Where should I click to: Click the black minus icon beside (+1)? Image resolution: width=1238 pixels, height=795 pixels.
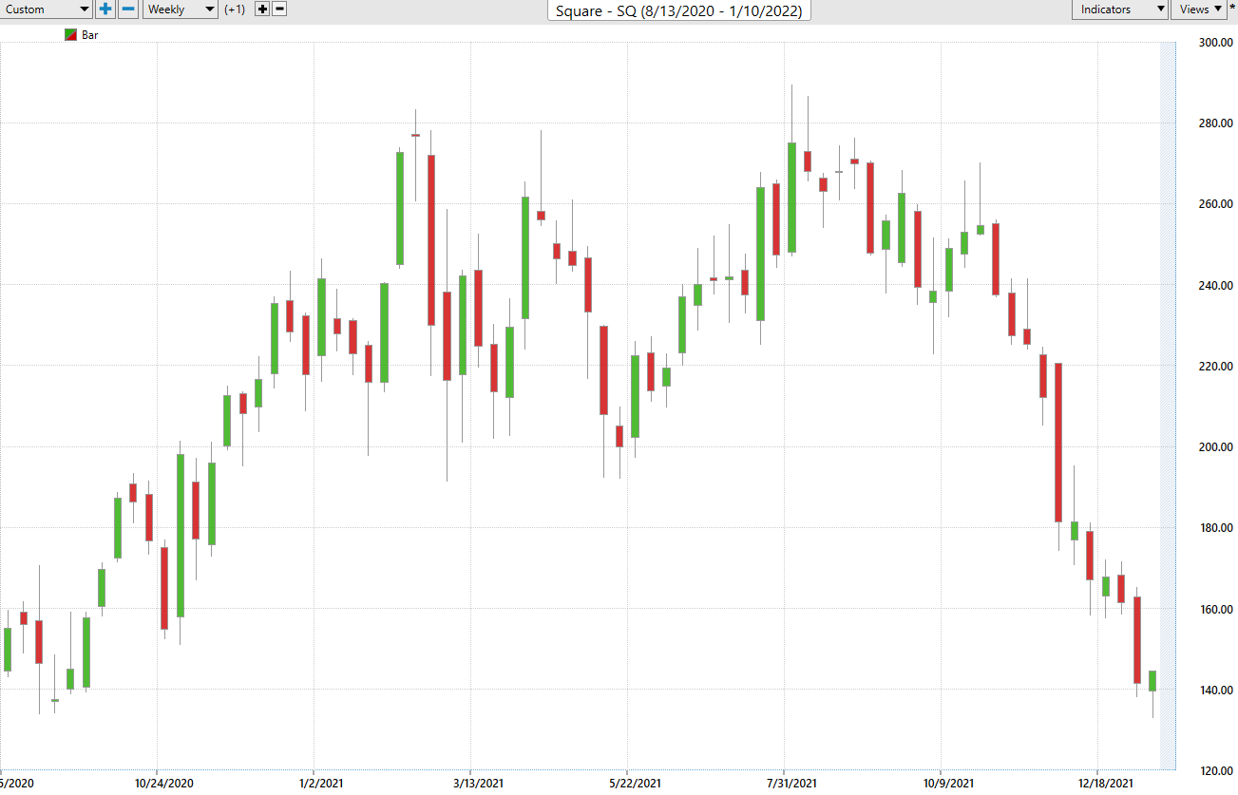click(279, 9)
